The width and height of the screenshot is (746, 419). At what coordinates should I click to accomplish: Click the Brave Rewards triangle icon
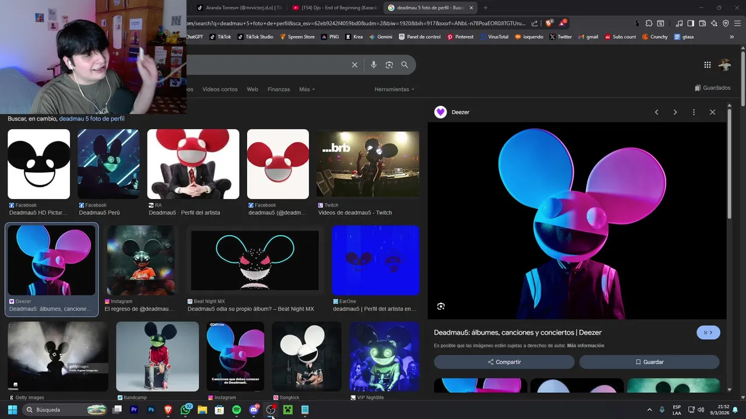(x=562, y=23)
